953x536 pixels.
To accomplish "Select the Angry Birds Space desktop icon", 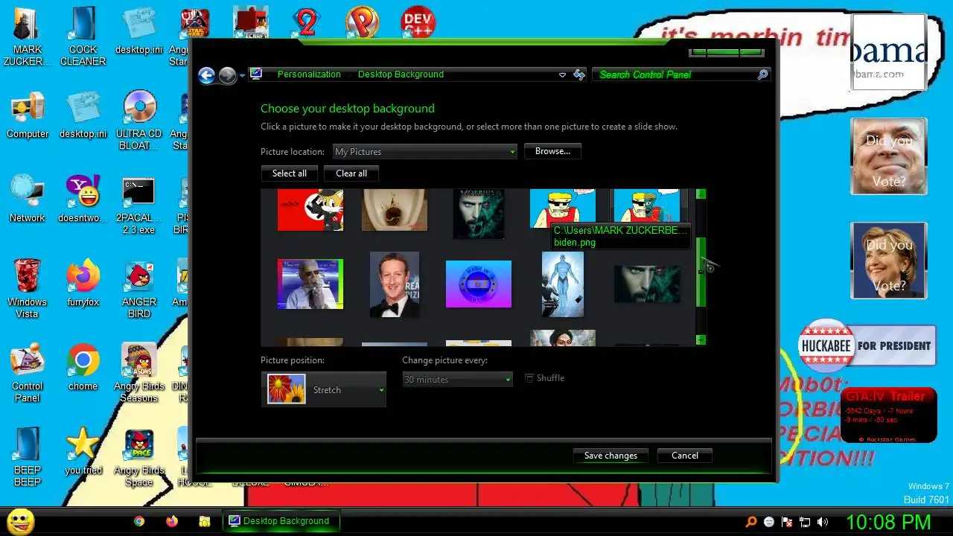I will pos(139,457).
